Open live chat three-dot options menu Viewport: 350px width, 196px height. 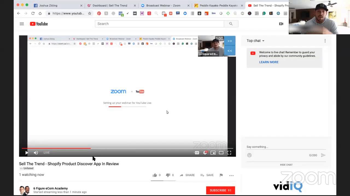tap(325, 41)
